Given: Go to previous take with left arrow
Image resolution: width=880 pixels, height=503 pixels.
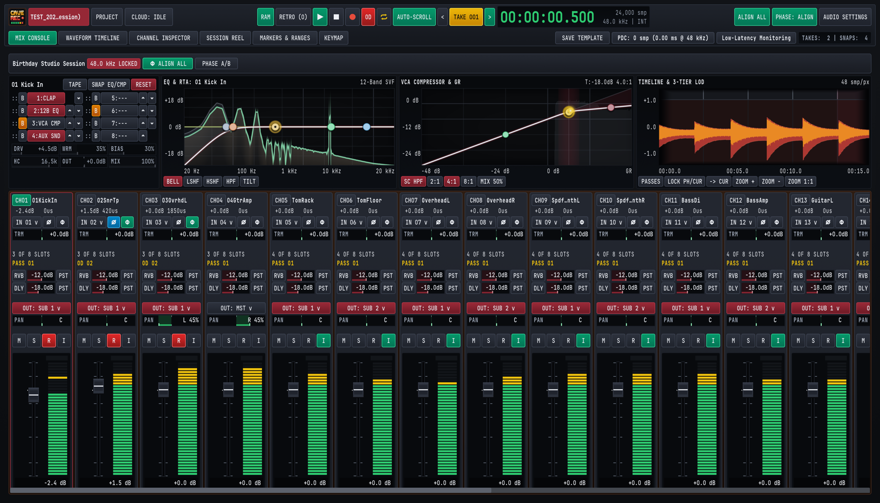Looking at the screenshot, I should point(443,17).
